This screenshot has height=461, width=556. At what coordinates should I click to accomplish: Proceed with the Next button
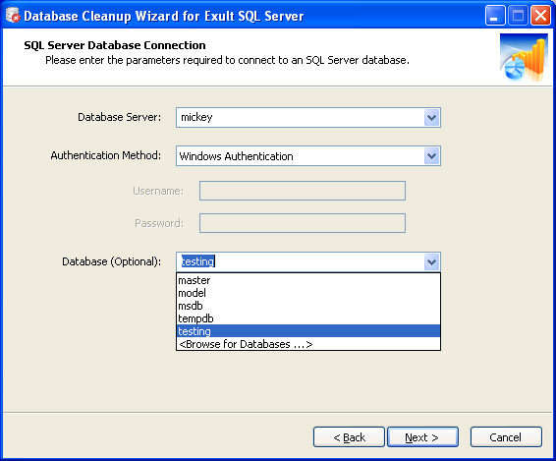click(x=422, y=436)
